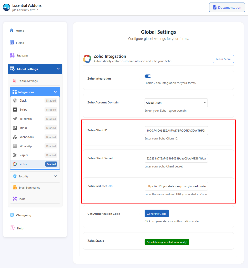Click the Global Settings page heading

[158, 32]
